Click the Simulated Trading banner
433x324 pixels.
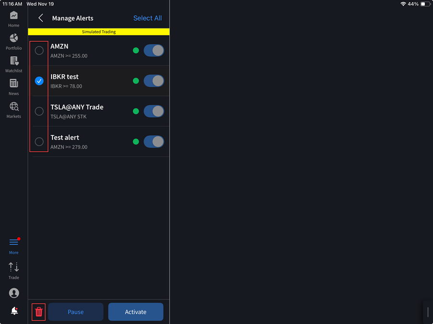[98, 32]
